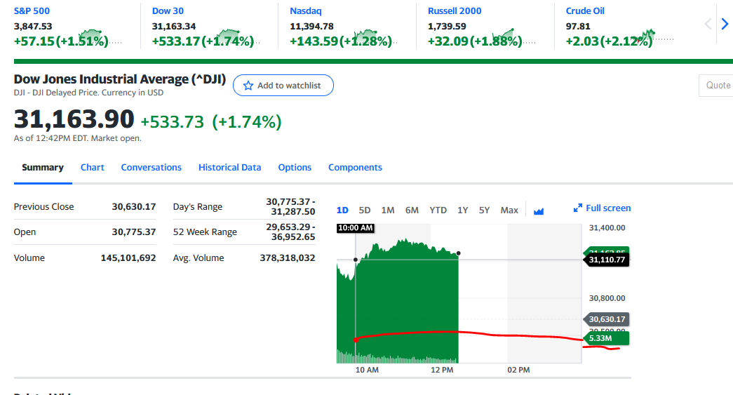Click the 31,110.77 price marker on chart

(x=606, y=260)
